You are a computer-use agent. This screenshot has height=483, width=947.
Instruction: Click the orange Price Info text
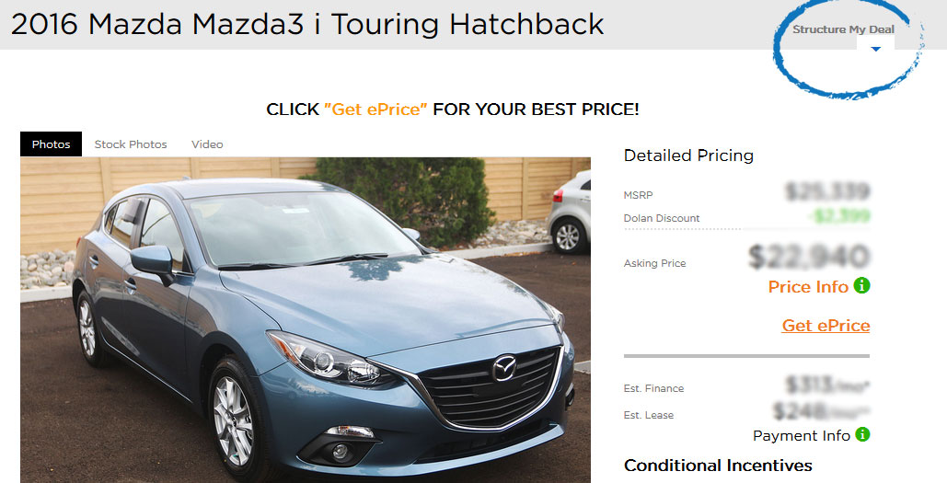tap(808, 287)
